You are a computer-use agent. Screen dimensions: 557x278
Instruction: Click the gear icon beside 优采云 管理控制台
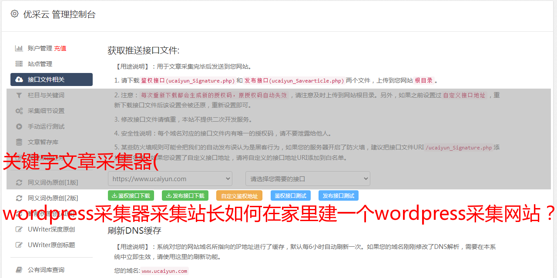[x=15, y=14]
